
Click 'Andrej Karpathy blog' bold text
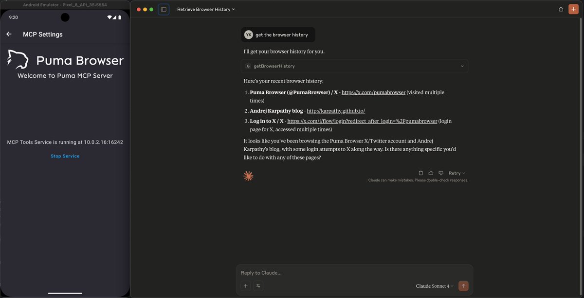(276, 111)
